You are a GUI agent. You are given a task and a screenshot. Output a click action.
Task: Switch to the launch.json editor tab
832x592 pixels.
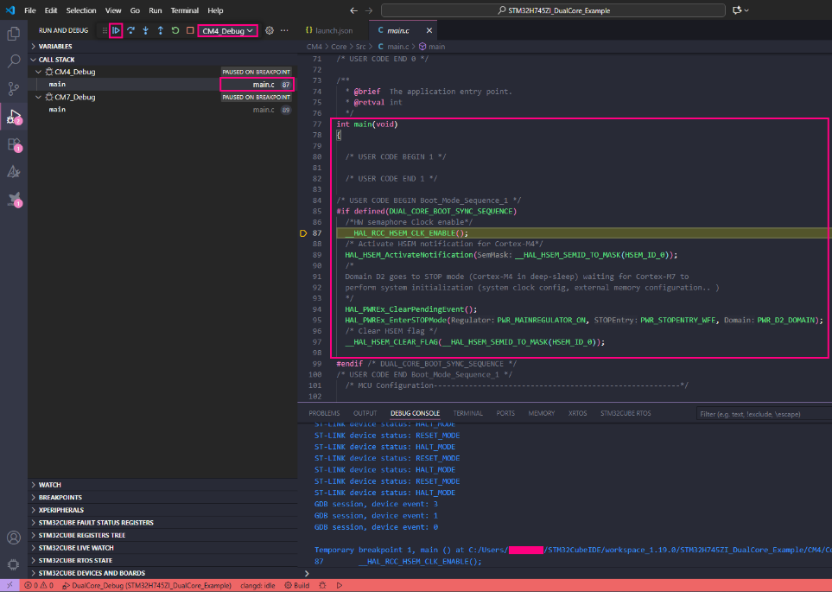(x=333, y=30)
